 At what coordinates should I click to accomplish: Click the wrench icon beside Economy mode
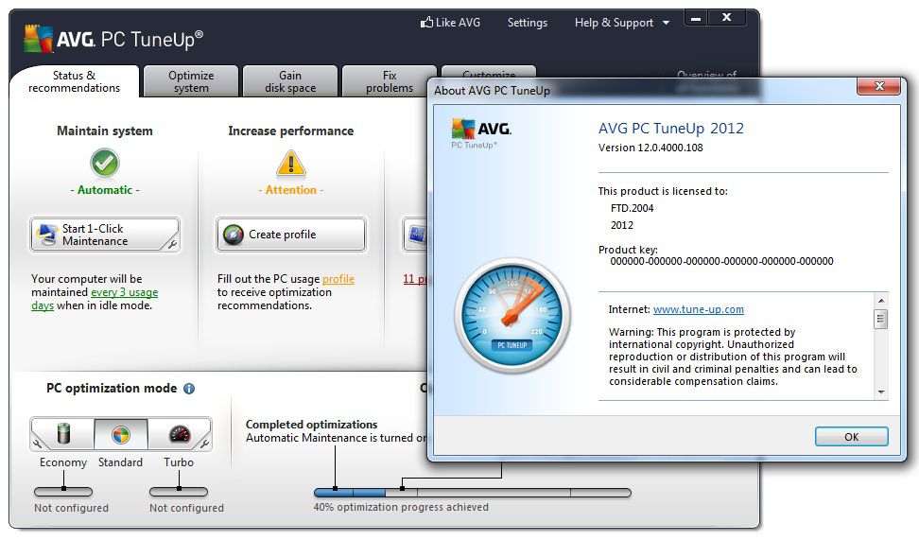click(38, 444)
